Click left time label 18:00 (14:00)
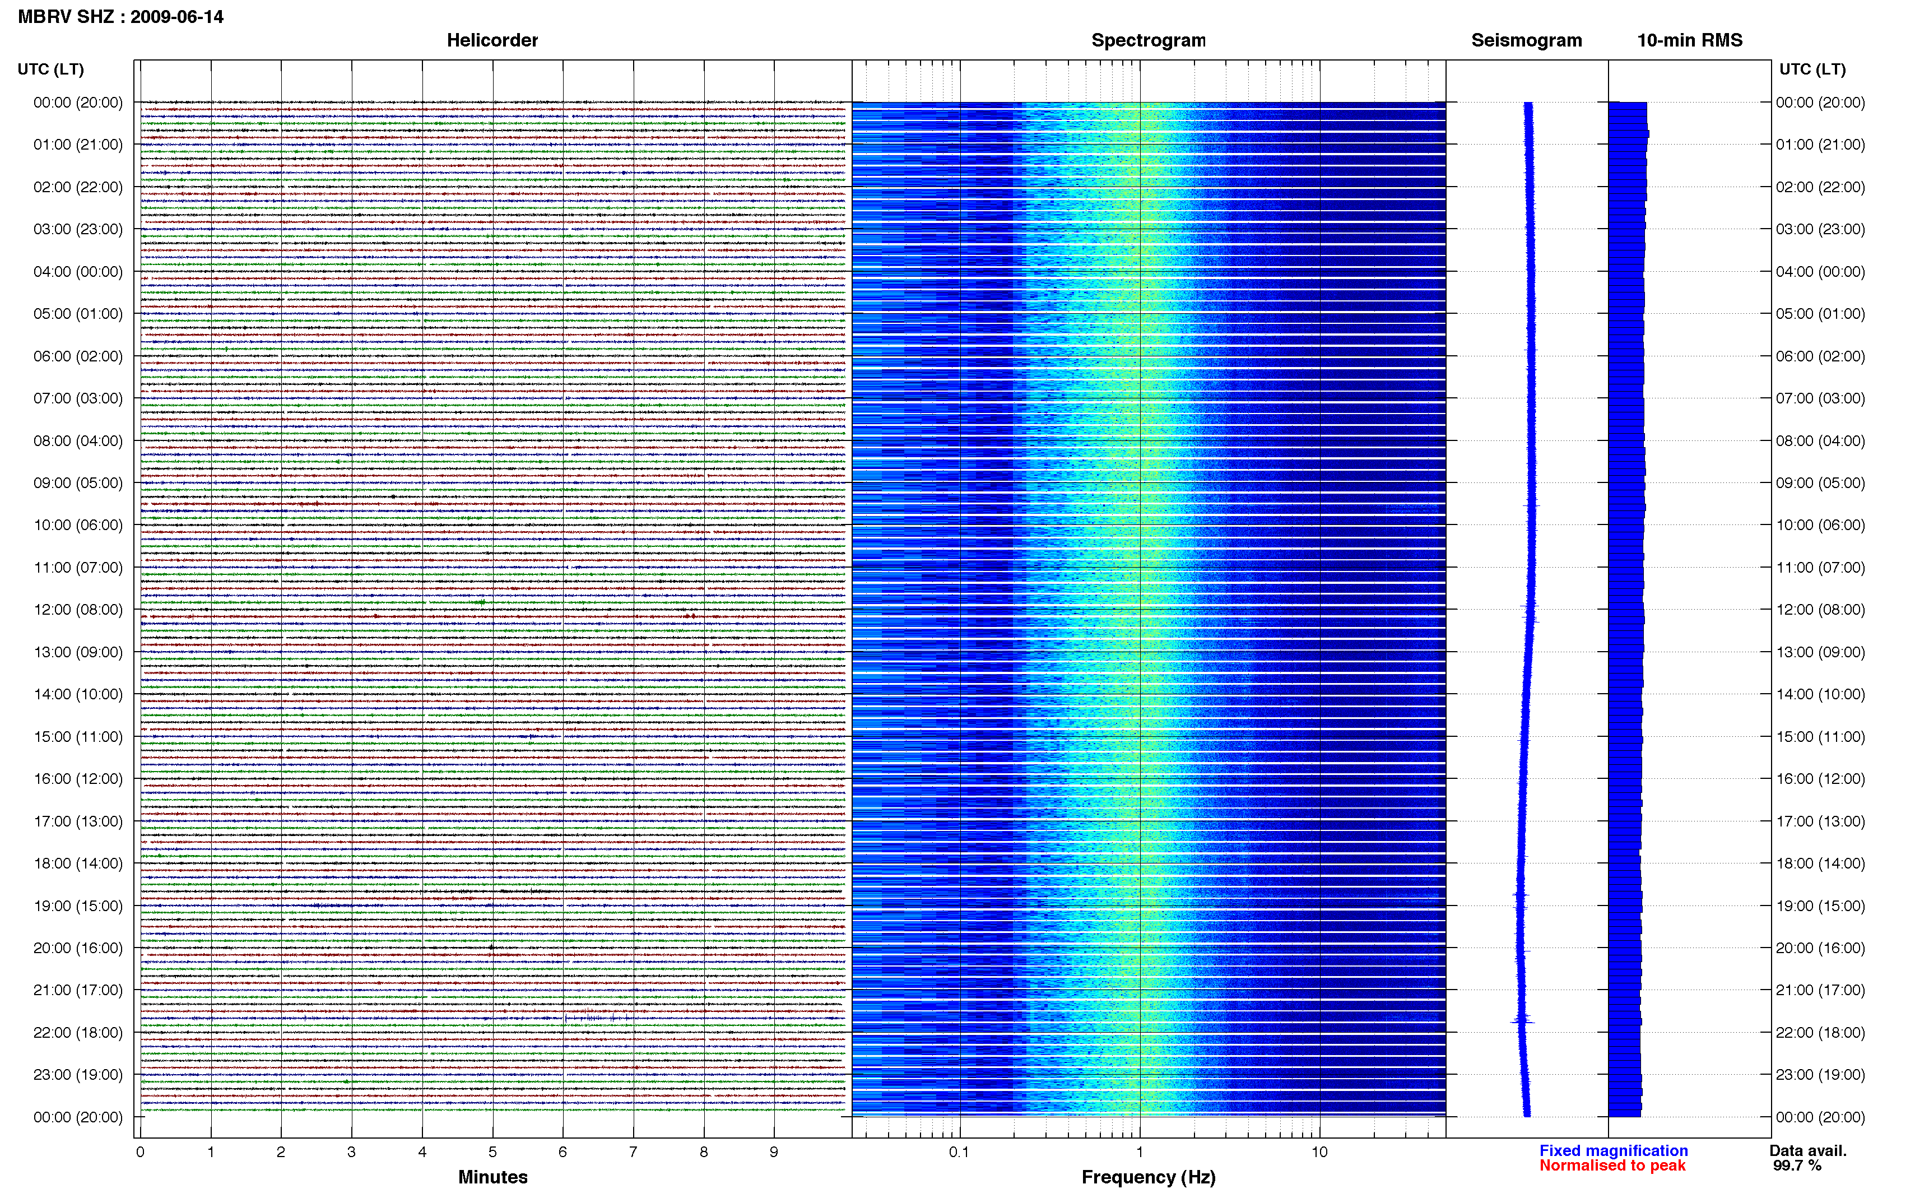The height and width of the screenshot is (1198, 1915). pos(78,863)
